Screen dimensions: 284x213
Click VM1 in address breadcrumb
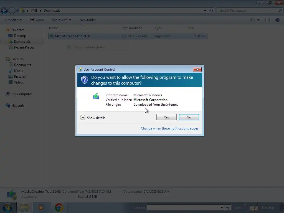34,11
